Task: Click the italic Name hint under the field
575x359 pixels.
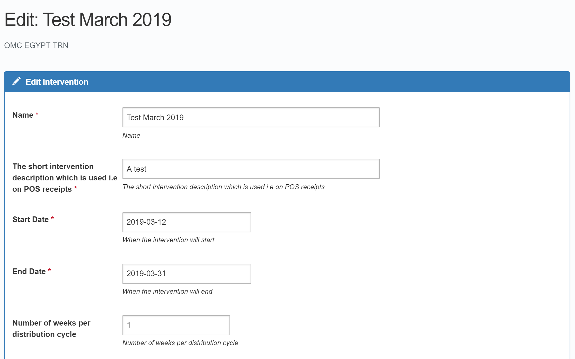Action: pyautogui.click(x=131, y=135)
